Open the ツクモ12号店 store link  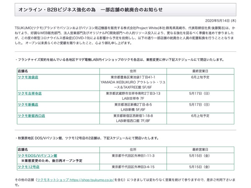tap(28, 167)
